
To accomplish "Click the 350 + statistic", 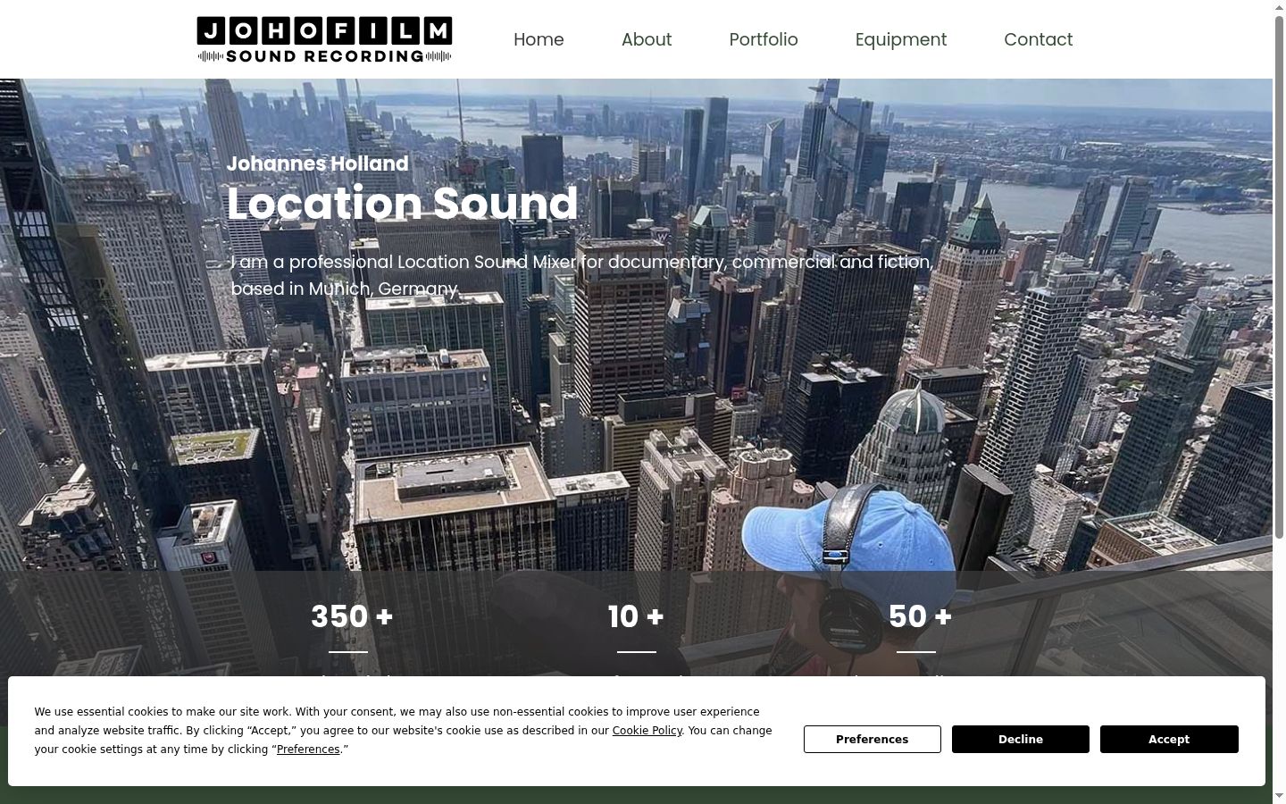I will point(352,616).
